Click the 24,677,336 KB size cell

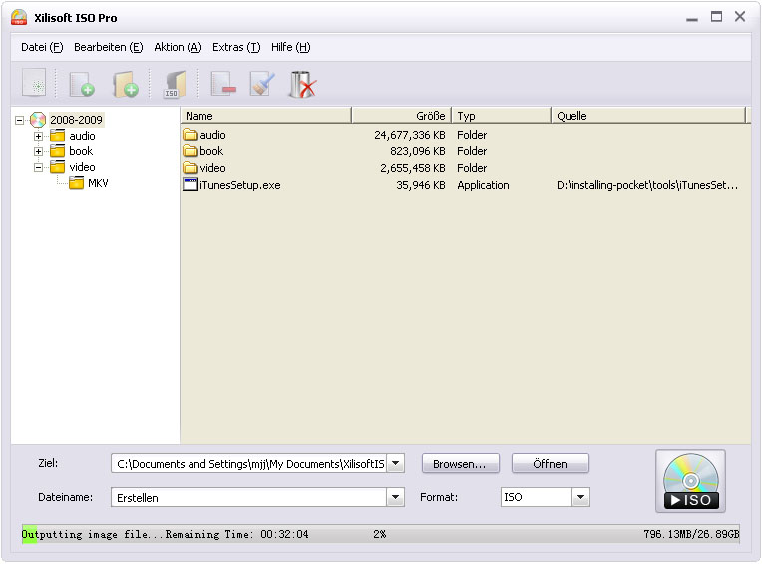410,135
